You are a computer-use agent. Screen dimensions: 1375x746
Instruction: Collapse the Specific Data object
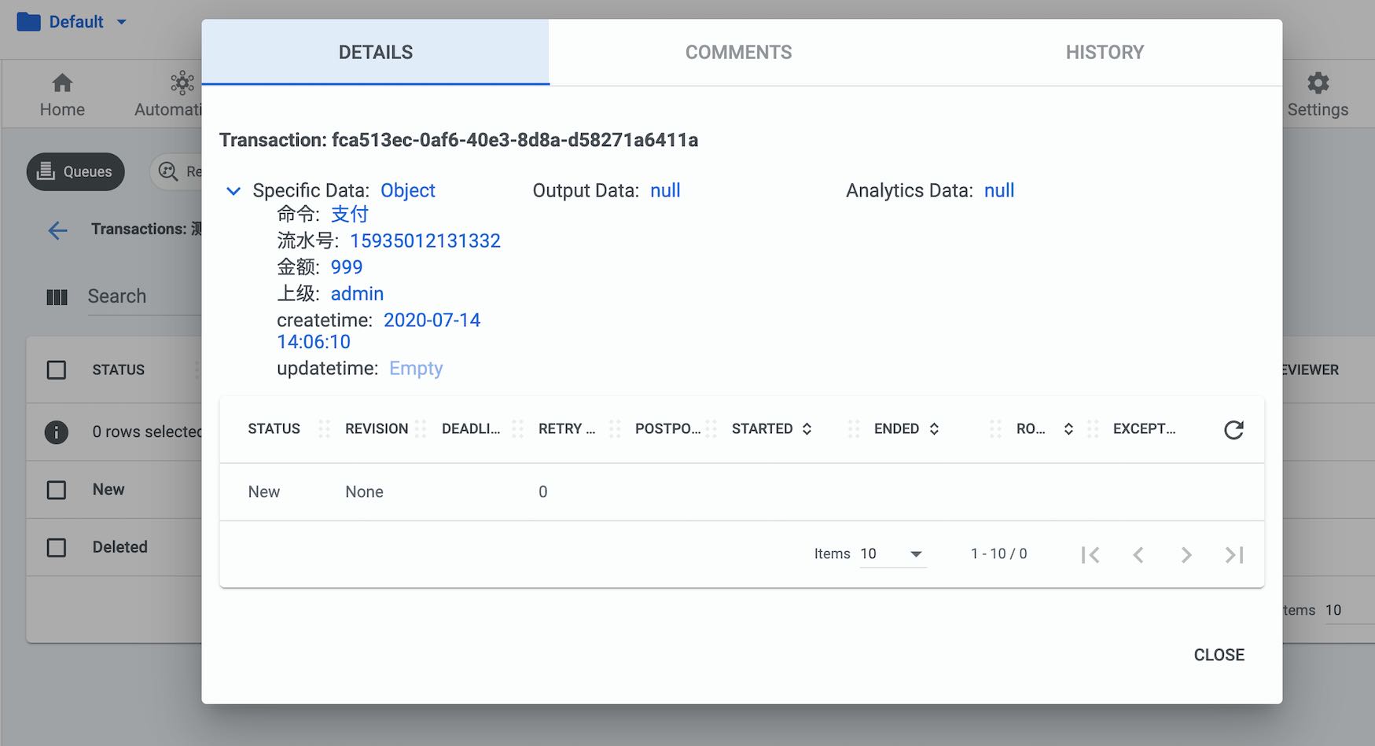point(233,191)
